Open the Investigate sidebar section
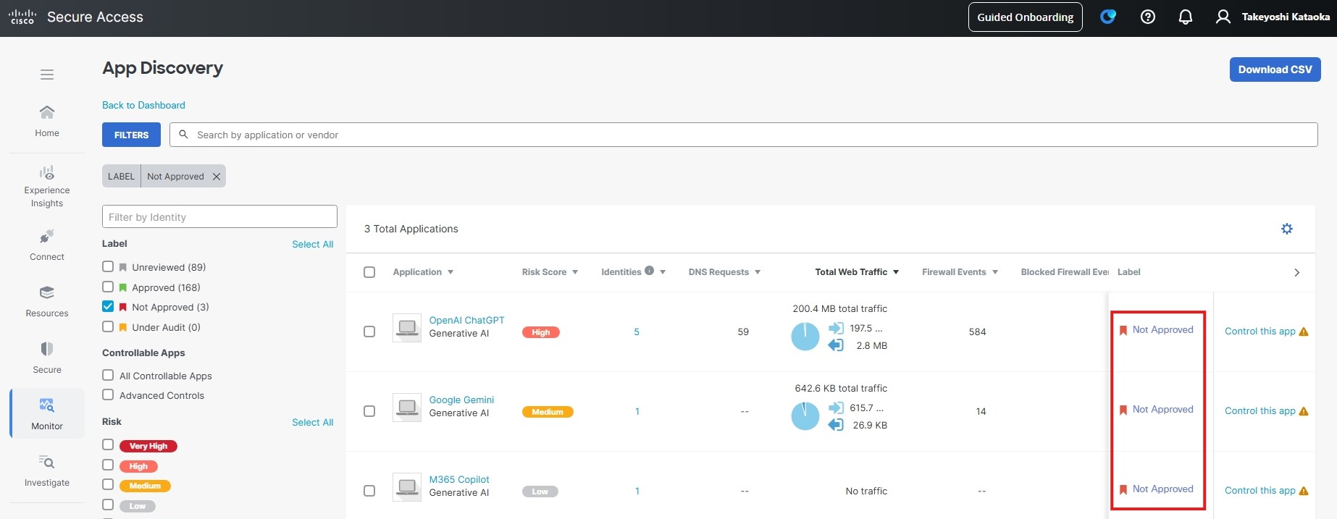This screenshot has width=1337, height=519. 47,470
